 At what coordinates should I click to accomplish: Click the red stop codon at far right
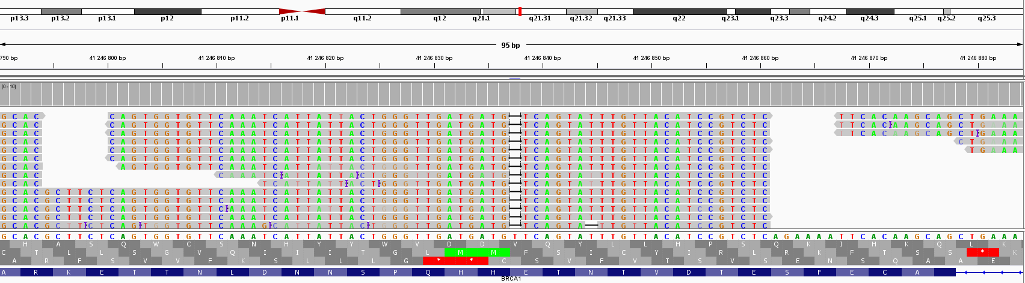982,252
